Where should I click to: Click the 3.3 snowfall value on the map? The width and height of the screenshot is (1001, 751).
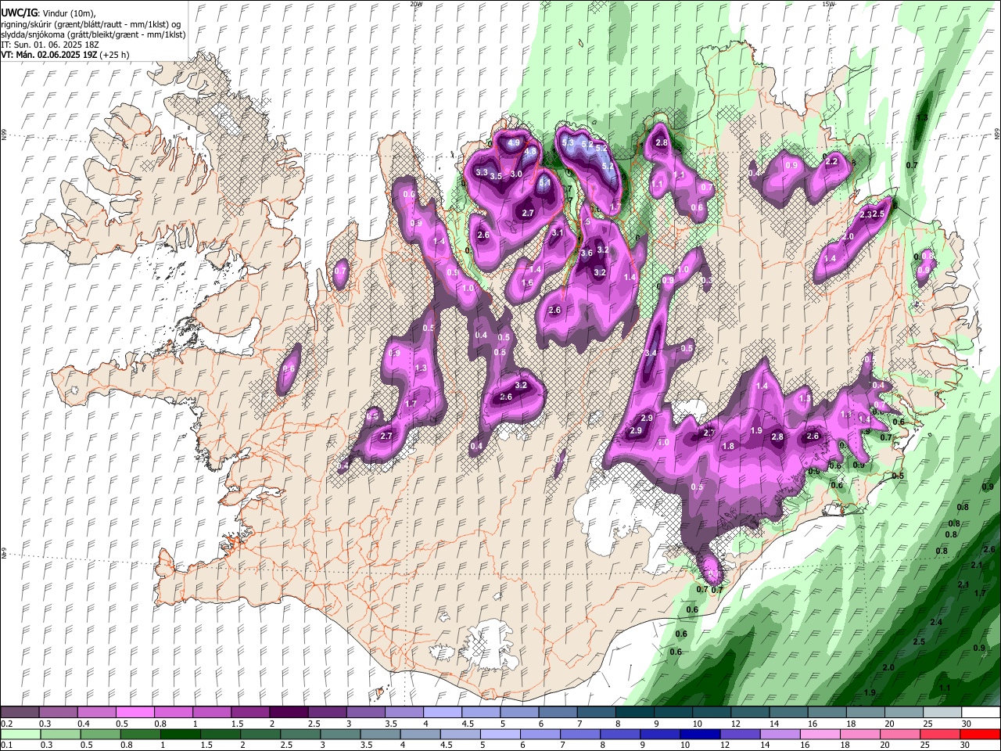(x=481, y=172)
